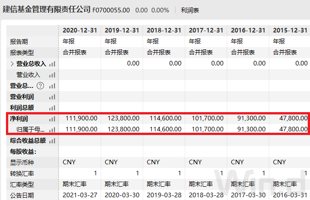Viewport: 310px width, 200px height.
Task: Select 净利润 value 111,900.00 for 2020
Action: tap(81, 118)
